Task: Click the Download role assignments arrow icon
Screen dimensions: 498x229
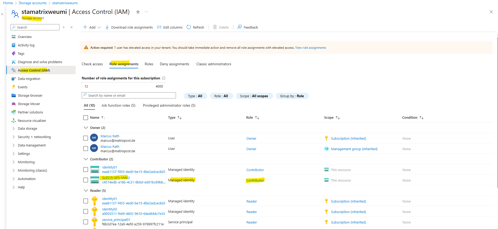Action: point(107,27)
